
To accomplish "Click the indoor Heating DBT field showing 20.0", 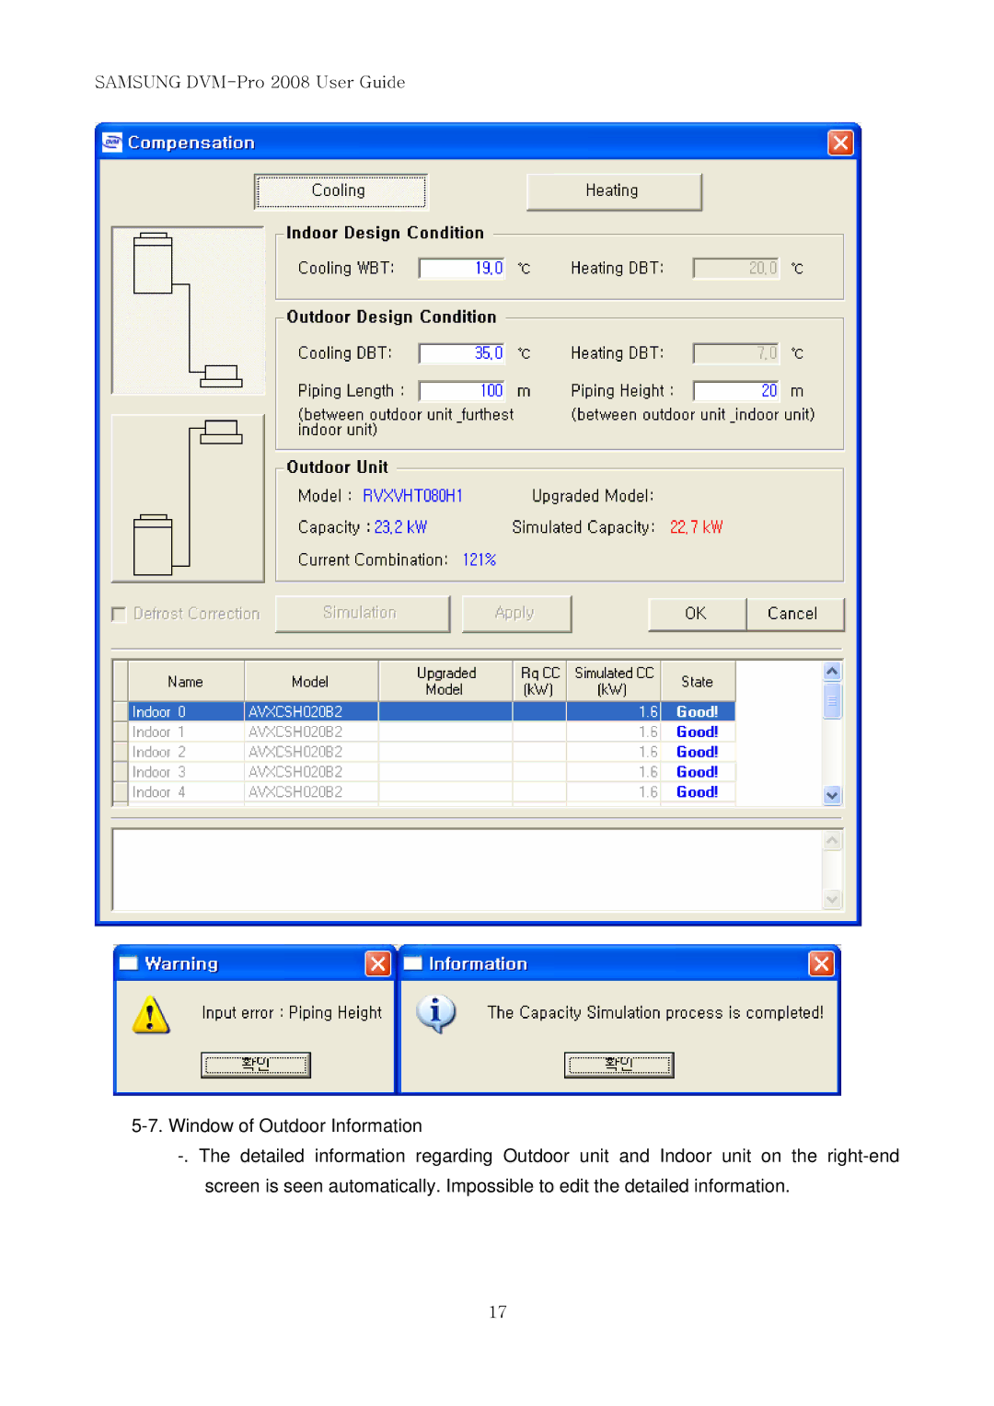I will click(735, 268).
